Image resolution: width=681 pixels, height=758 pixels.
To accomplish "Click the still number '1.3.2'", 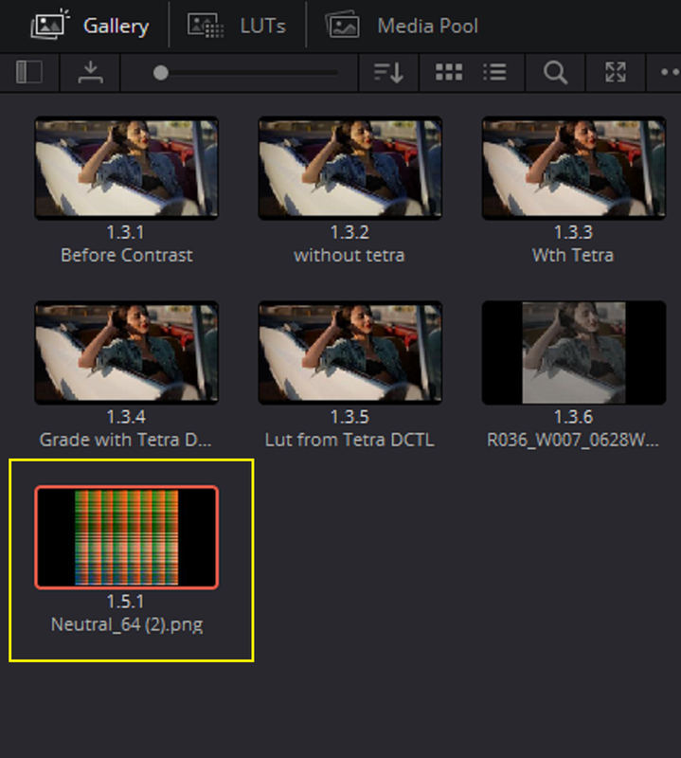I will (x=349, y=232).
